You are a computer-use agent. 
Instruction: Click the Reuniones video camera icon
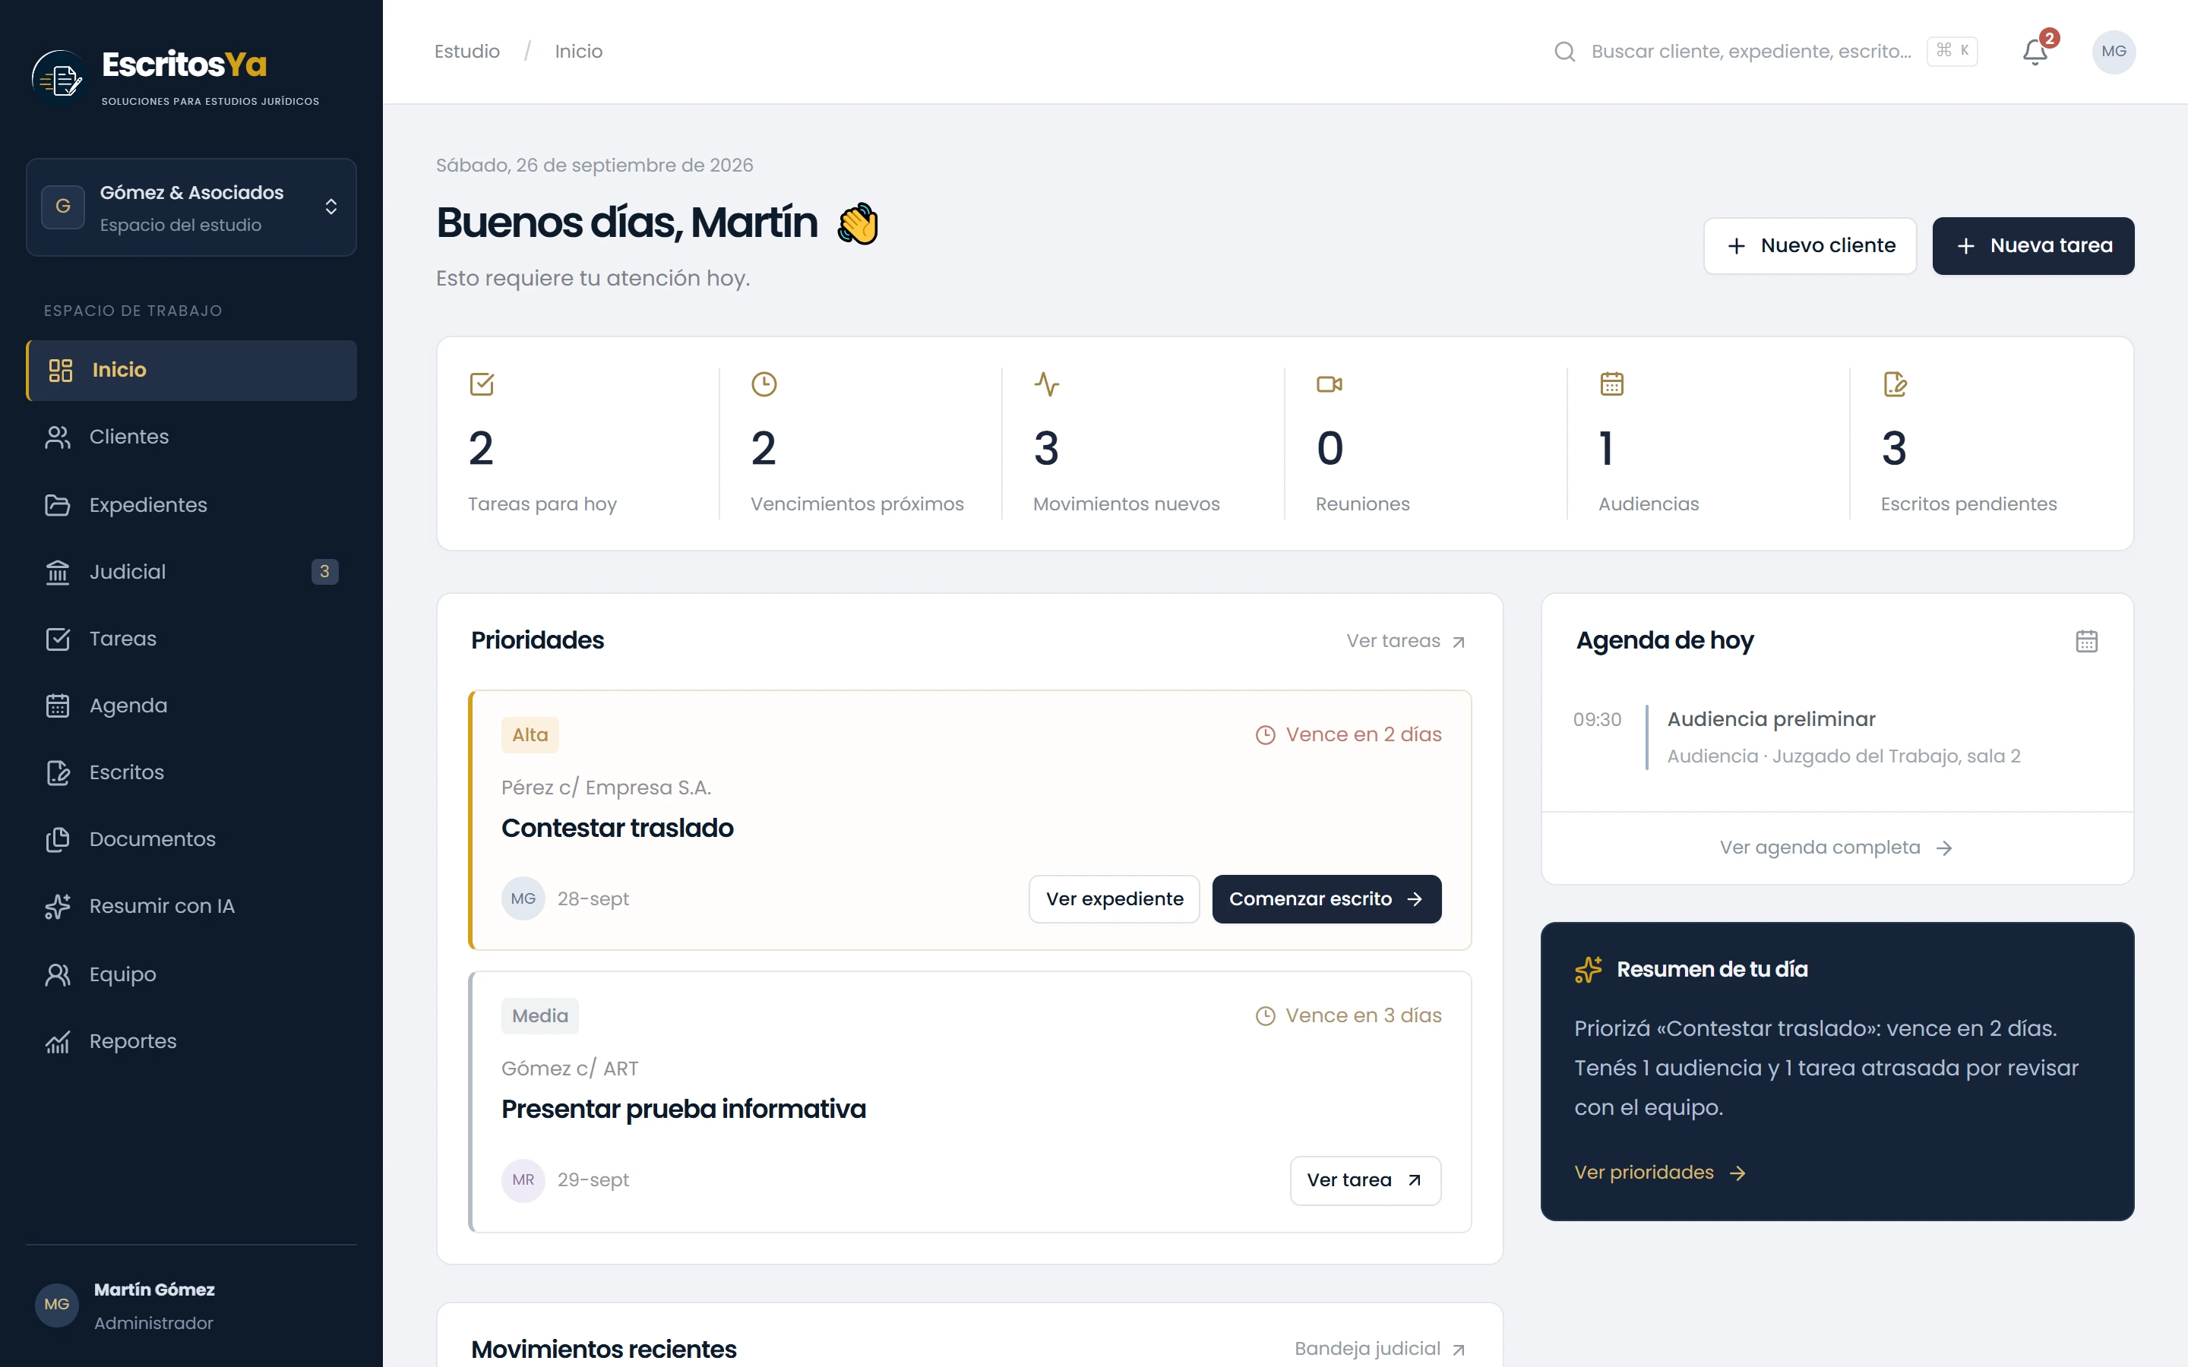[x=1329, y=384]
